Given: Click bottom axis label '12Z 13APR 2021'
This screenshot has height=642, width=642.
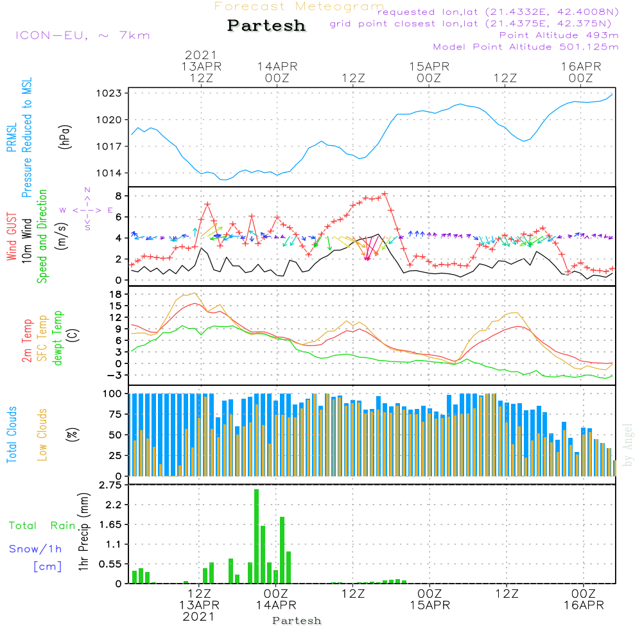Looking at the screenshot, I should (199, 605).
